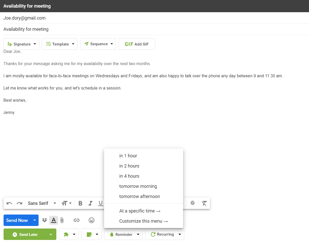Image resolution: width=309 pixels, height=243 pixels.
Task: Click the 'Best wishes,' line
Action: (x=15, y=100)
